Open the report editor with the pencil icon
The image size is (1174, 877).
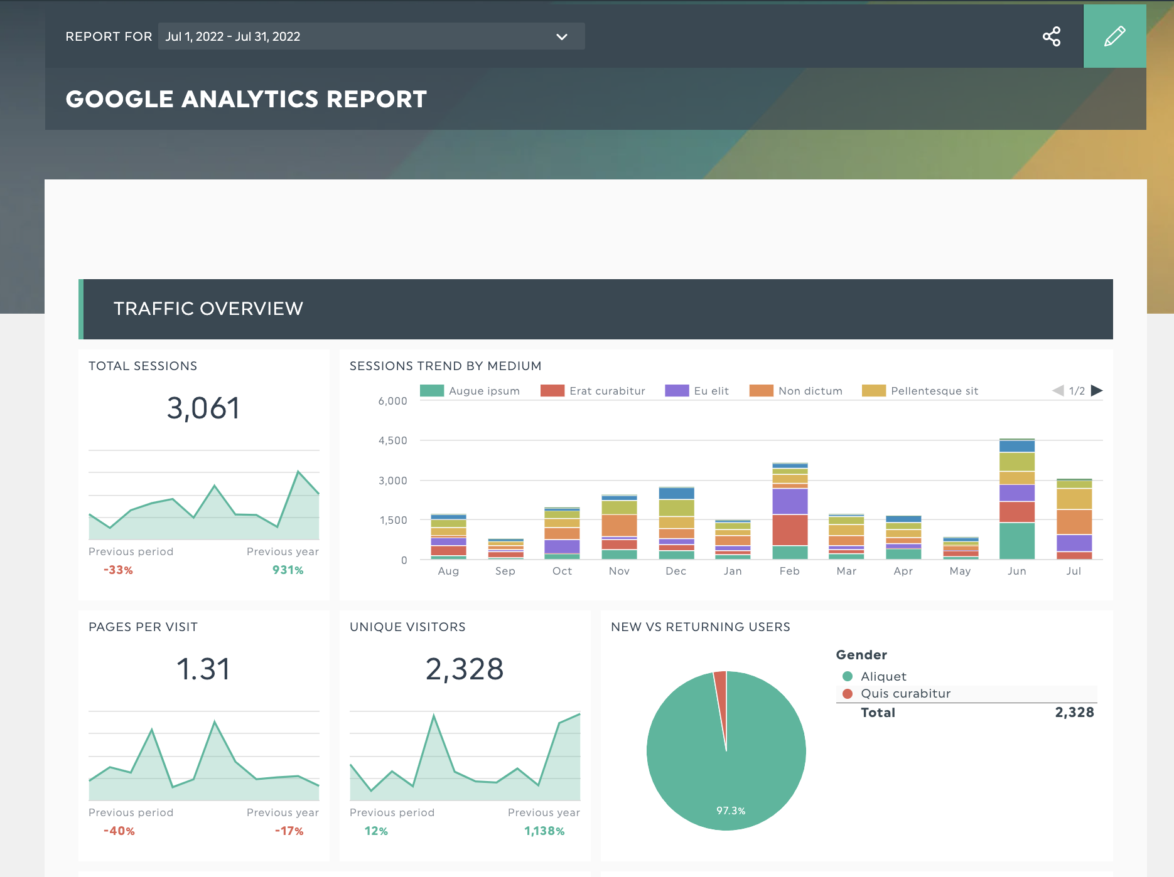(1115, 36)
